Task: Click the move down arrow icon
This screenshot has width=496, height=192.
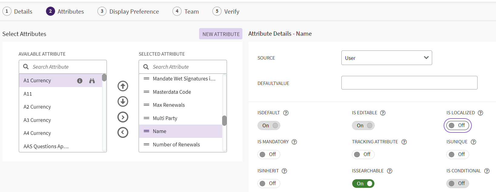Action: click(123, 102)
